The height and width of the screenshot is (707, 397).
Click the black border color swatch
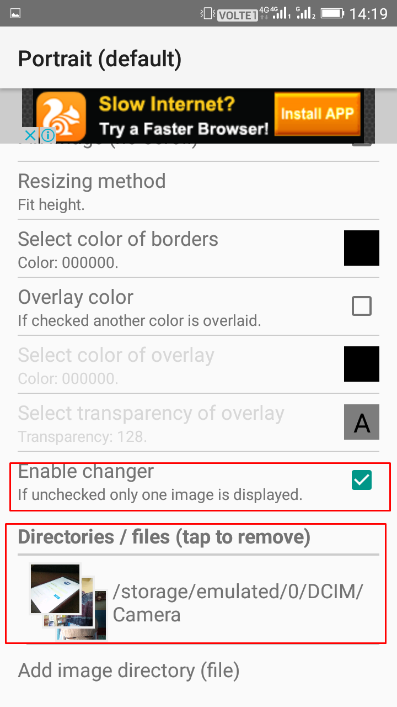coord(362,248)
